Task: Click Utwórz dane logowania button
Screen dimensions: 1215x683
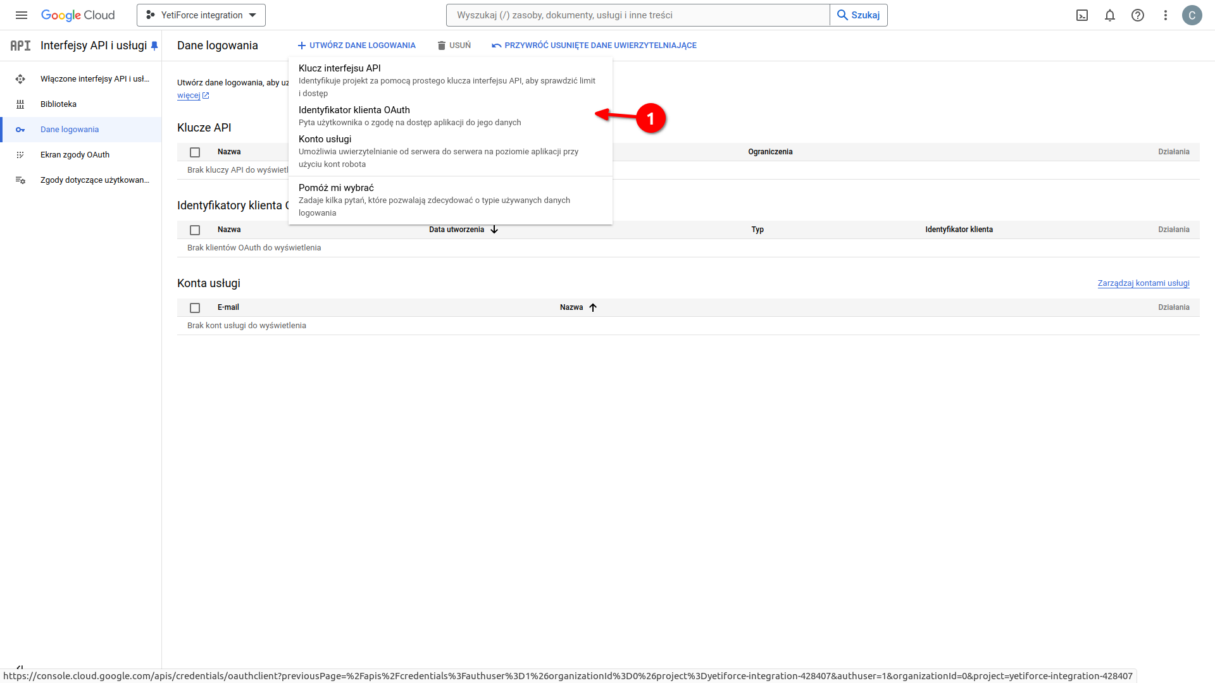Action: coord(356,46)
